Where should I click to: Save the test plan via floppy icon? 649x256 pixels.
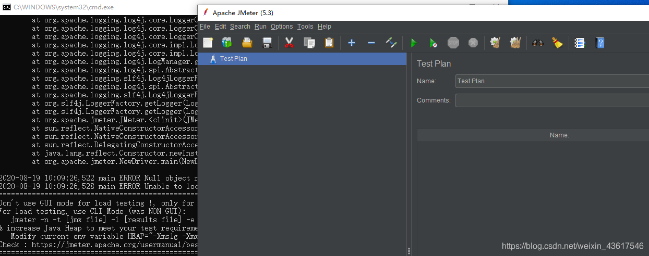click(267, 43)
